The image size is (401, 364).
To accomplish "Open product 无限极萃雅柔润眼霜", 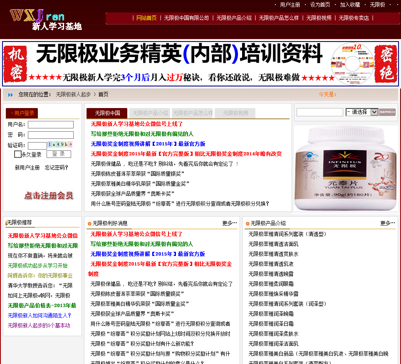I will click(x=271, y=284).
